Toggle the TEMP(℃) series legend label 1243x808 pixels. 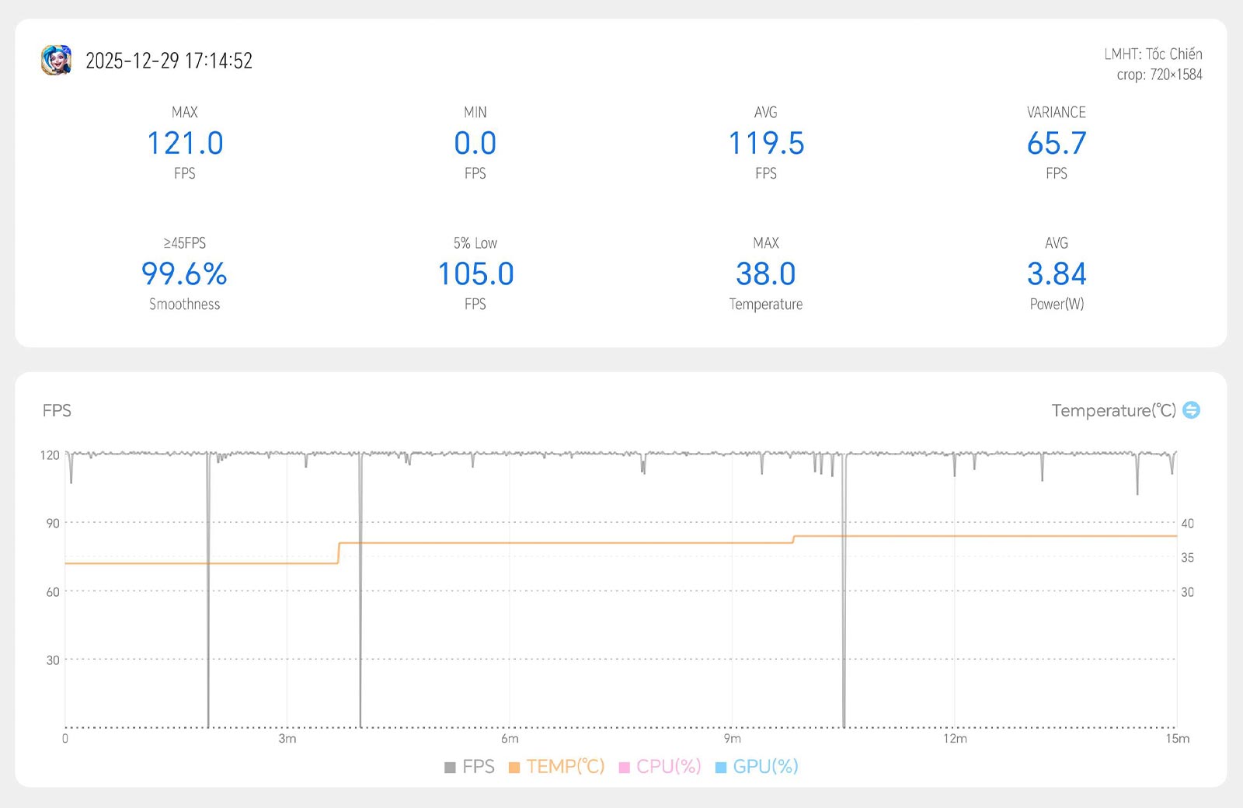(x=565, y=767)
